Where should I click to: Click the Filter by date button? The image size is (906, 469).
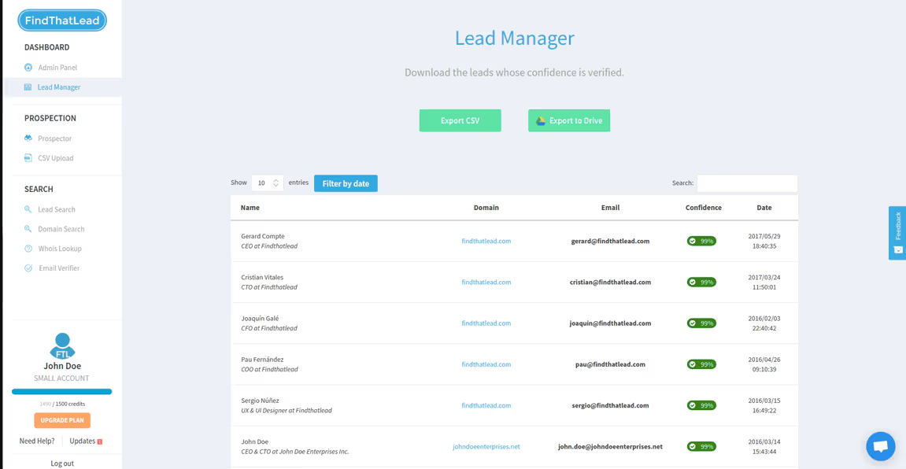coord(346,183)
